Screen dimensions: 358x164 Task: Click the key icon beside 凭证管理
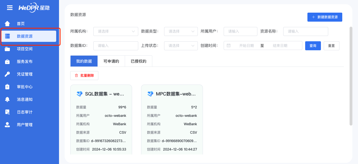click(7, 74)
